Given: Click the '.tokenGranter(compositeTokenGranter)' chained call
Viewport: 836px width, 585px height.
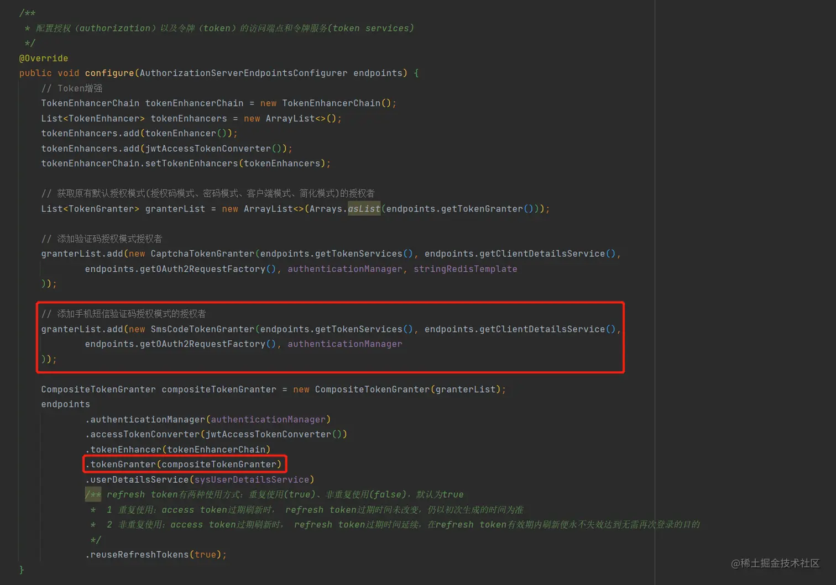Looking at the screenshot, I should click(184, 465).
